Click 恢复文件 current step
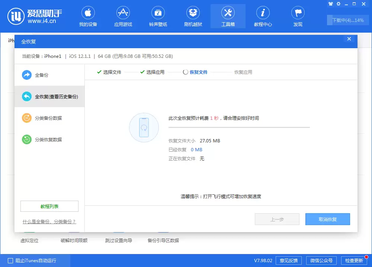The width and height of the screenshot is (372, 267). click(199, 72)
